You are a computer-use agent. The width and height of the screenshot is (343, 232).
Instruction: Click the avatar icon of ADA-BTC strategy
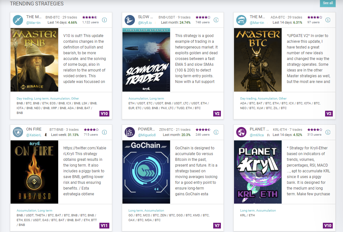[241, 20]
